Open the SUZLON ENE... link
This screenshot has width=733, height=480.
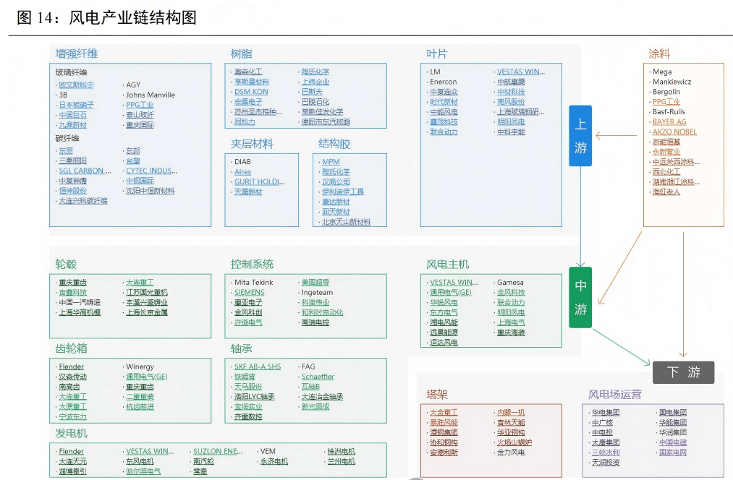point(218,451)
